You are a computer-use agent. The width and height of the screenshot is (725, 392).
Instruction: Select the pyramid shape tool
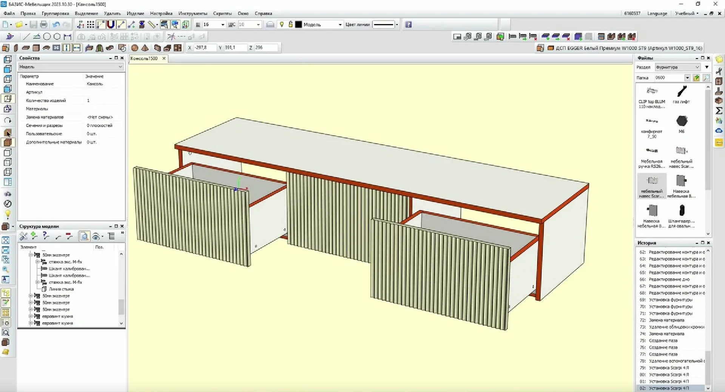145,48
